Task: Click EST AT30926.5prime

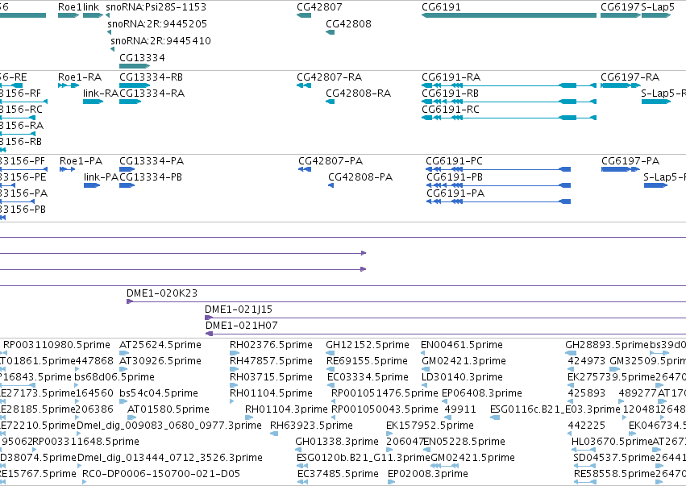Action: click(x=160, y=361)
